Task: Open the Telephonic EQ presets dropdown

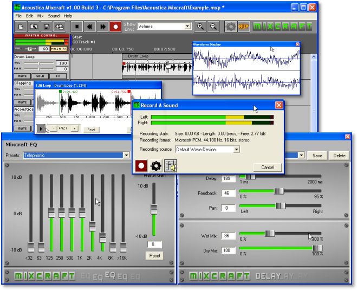Action: [126, 155]
